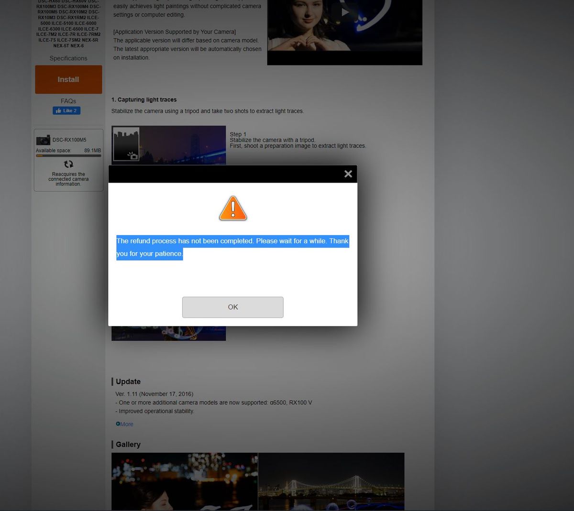This screenshot has width=574, height=511.
Task: Open the NEX-6 camera model link
Action: 77,46
